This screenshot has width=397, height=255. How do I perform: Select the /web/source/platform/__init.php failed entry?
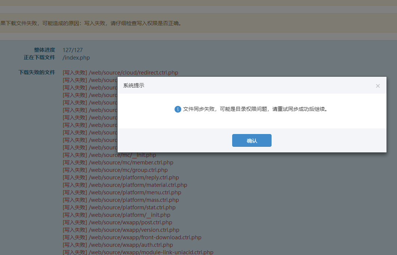pyautogui.click(x=116, y=215)
